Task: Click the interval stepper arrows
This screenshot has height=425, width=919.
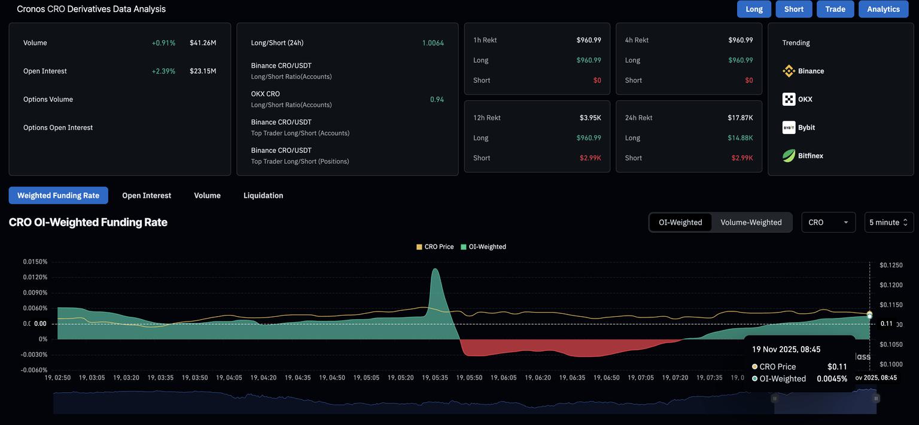Action: coord(906,222)
